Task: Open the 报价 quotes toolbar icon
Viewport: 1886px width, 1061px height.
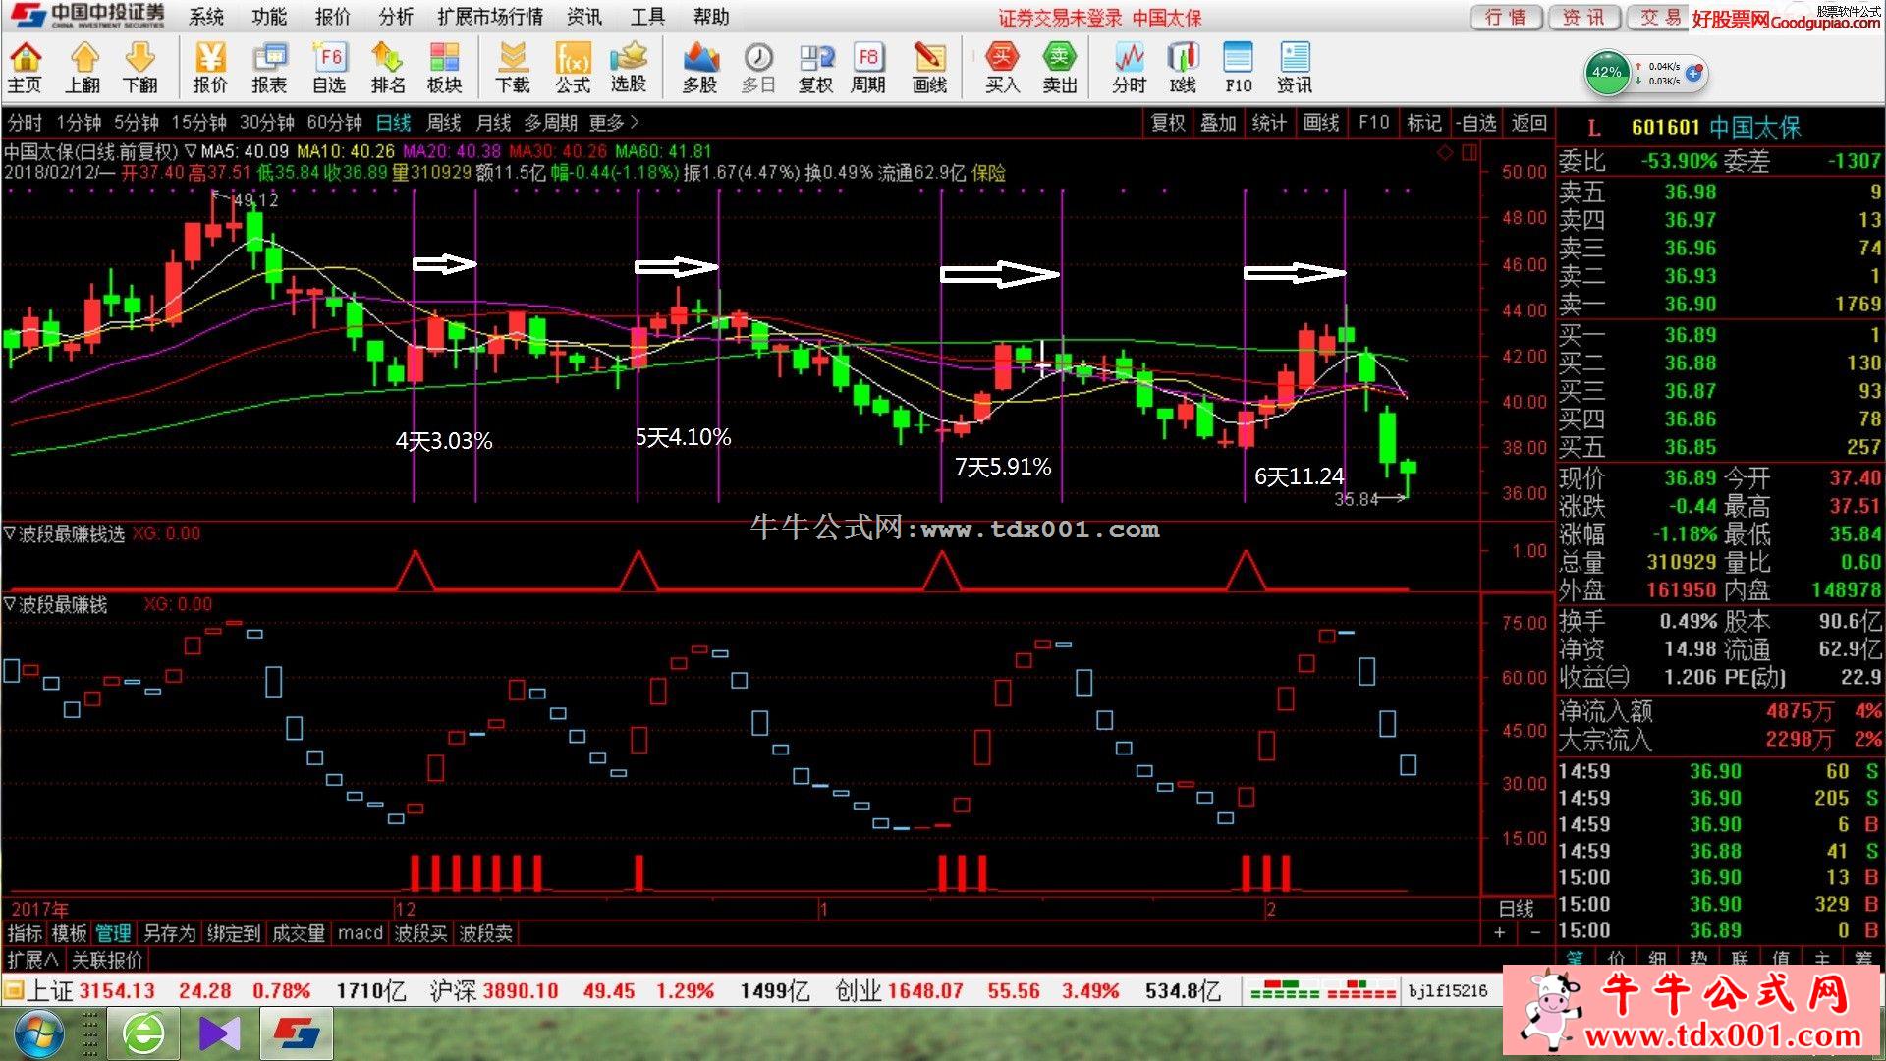Action: pos(209,68)
